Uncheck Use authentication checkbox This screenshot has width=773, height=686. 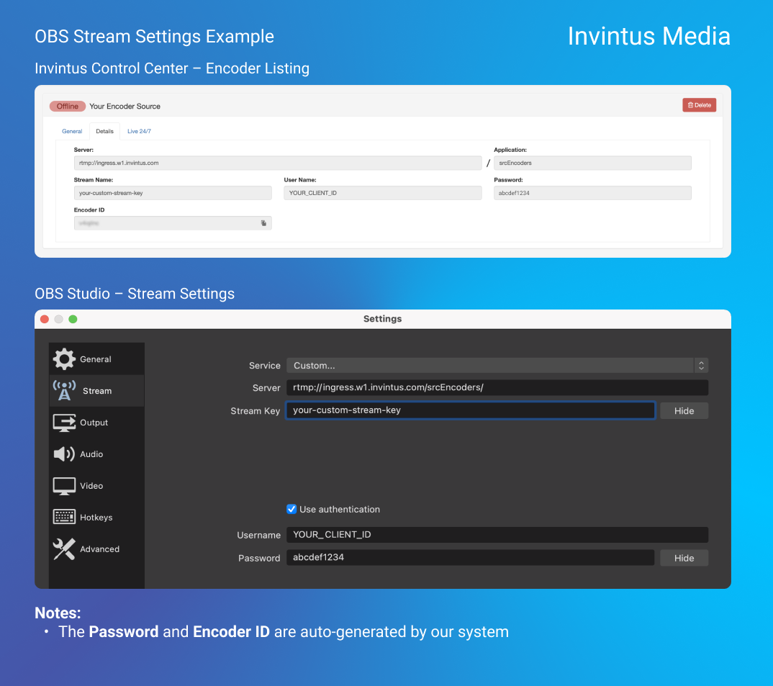[291, 509]
